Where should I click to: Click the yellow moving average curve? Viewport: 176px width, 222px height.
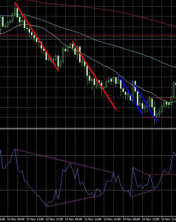click(x=88, y=57)
